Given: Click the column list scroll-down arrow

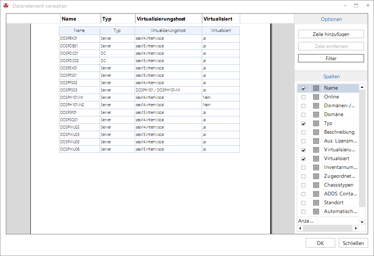Looking at the screenshot, I should click(x=362, y=222).
